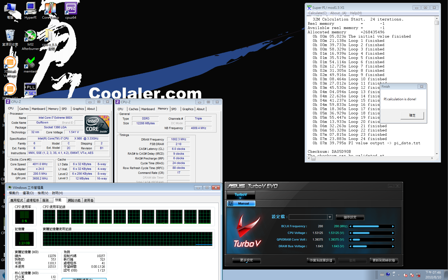Viewport: 448px width, 280px height.
Task: Open 檢視(V) menu in Task Manager
Action: (x=43, y=193)
